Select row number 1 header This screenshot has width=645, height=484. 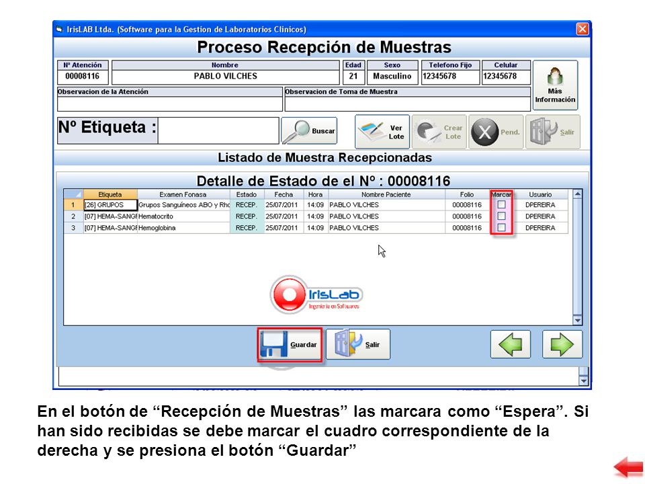click(73, 204)
